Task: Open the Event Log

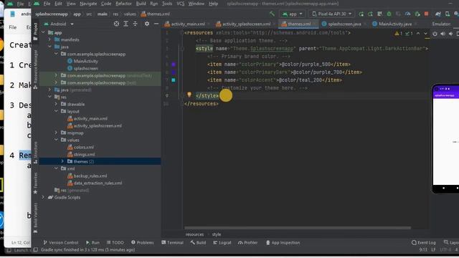Action: coord(424,242)
